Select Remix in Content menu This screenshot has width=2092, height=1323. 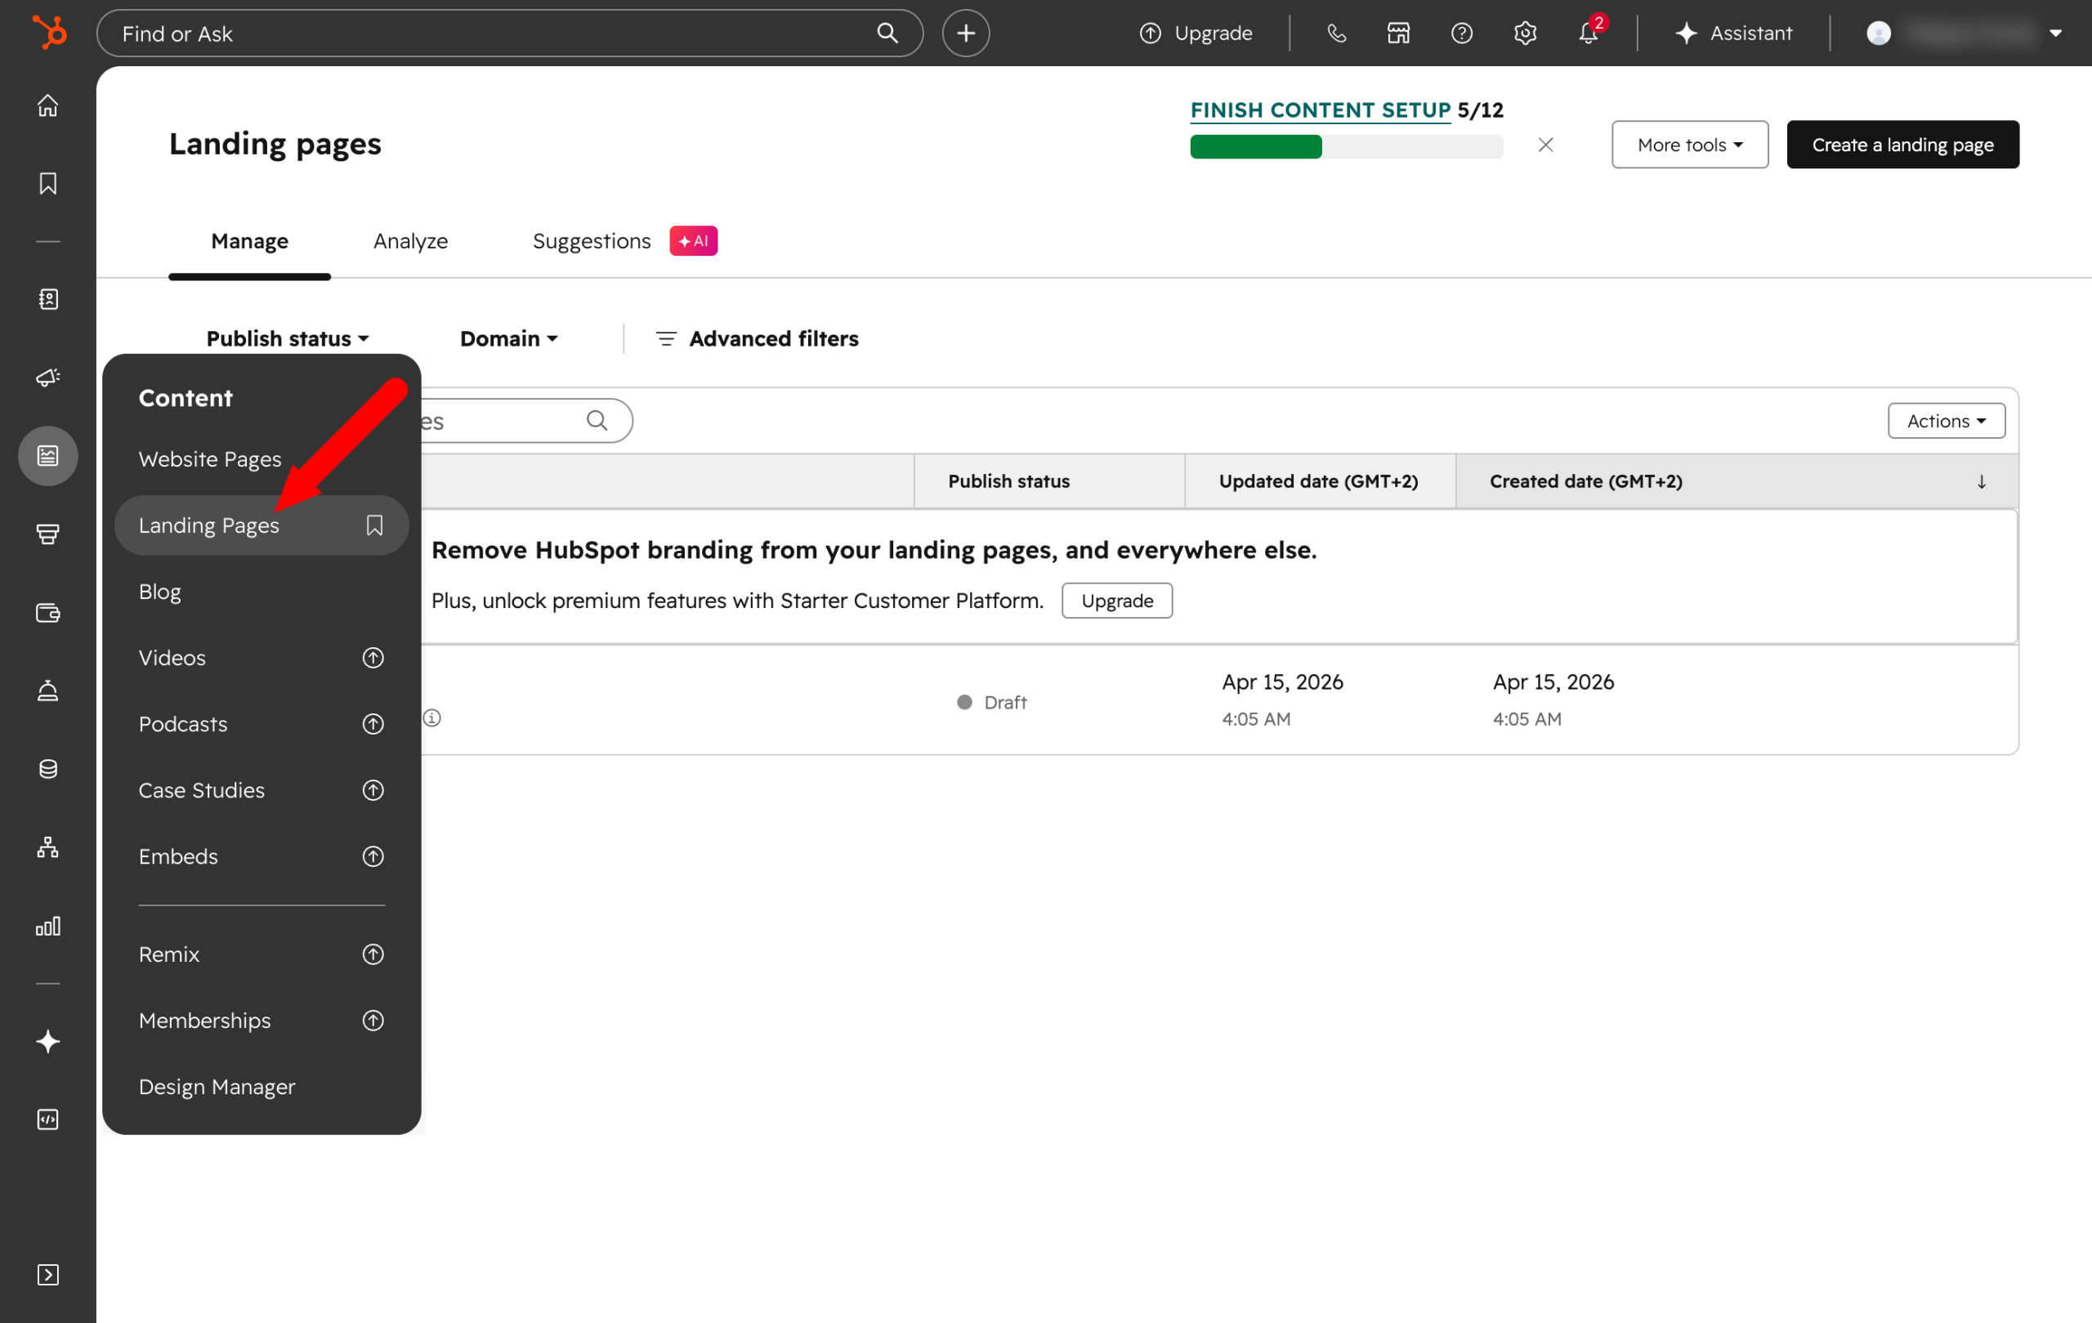pyautogui.click(x=168, y=954)
